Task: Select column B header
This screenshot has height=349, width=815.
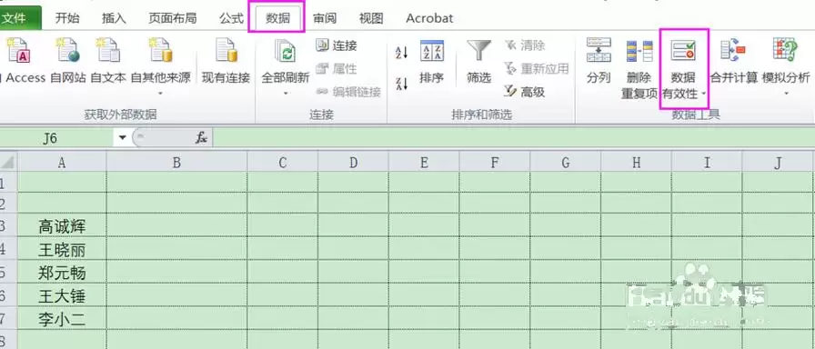Action: click(176, 163)
